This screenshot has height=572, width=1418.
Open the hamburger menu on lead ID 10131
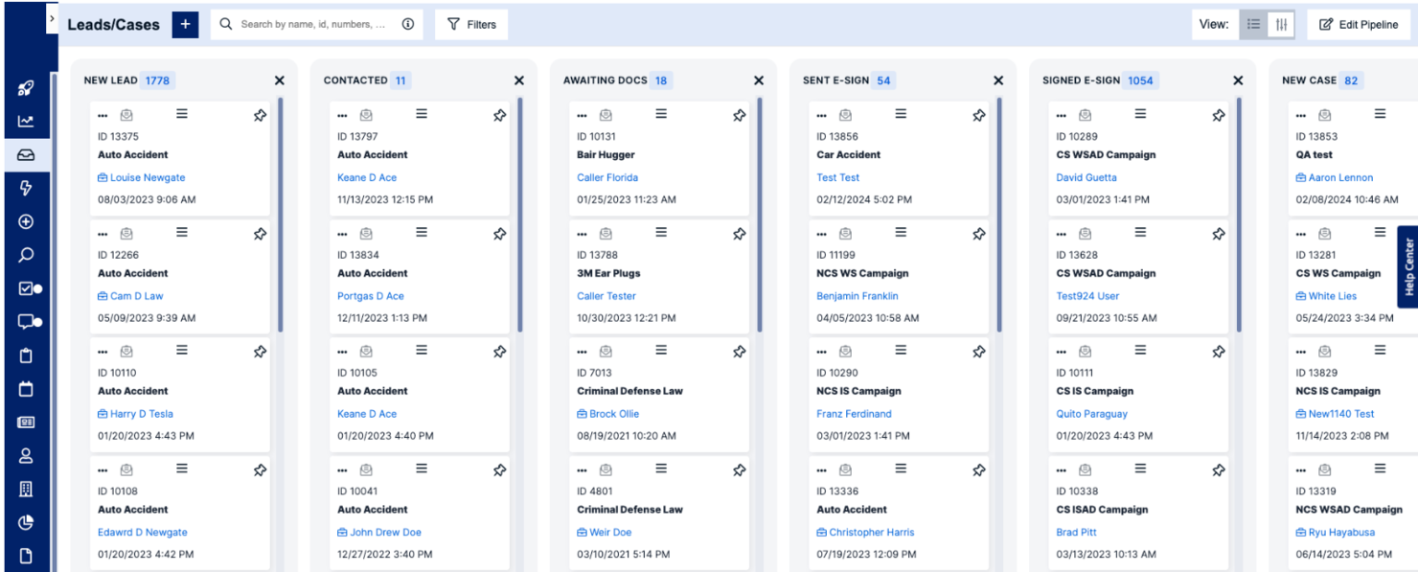pyautogui.click(x=660, y=114)
